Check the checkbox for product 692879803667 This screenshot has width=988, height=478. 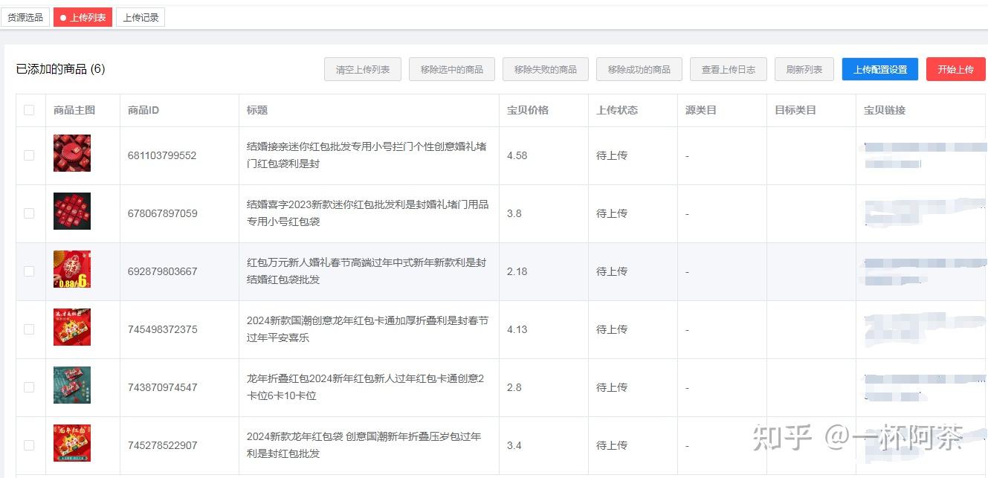pyautogui.click(x=30, y=271)
